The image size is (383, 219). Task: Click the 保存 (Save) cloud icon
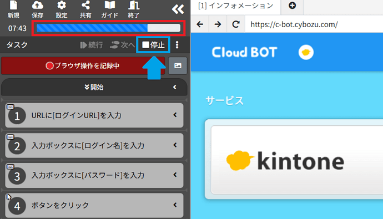click(37, 9)
